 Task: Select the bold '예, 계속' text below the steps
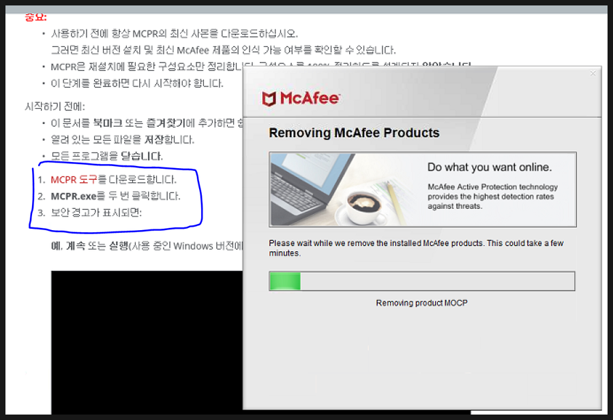68,246
